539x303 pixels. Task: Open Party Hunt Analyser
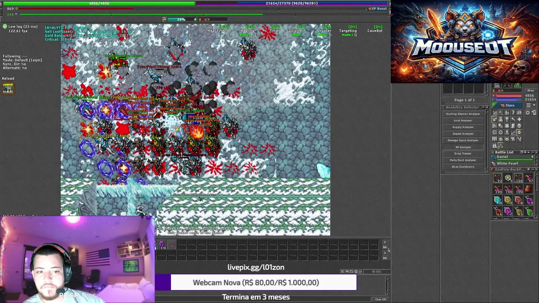pyautogui.click(x=463, y=160)
